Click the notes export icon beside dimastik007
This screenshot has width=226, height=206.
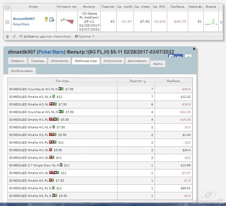52,20
